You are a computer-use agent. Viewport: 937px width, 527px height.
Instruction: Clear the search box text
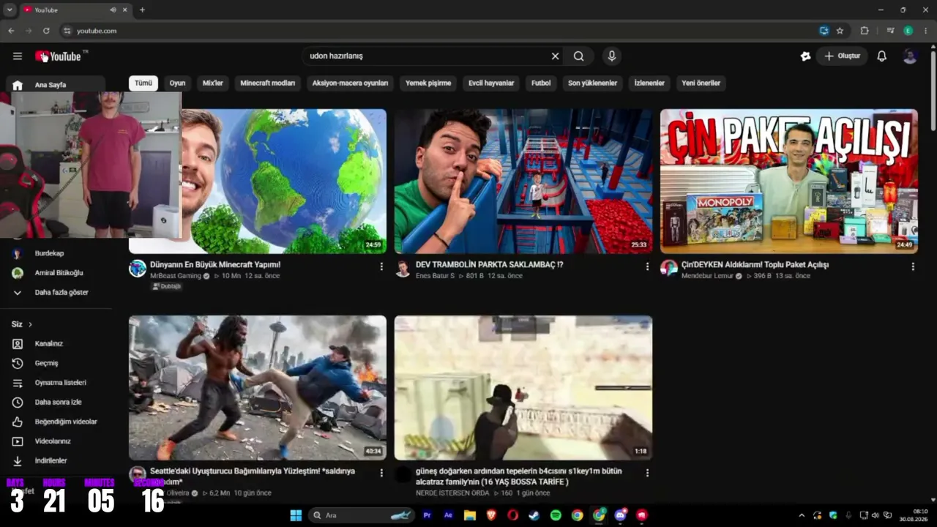click(x=555, y=56)
